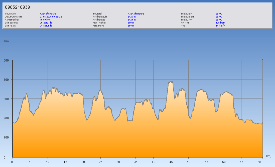The image size is (275, 167).
Task: Click the highest elevation peak in the profile
Action: [171, 81]
